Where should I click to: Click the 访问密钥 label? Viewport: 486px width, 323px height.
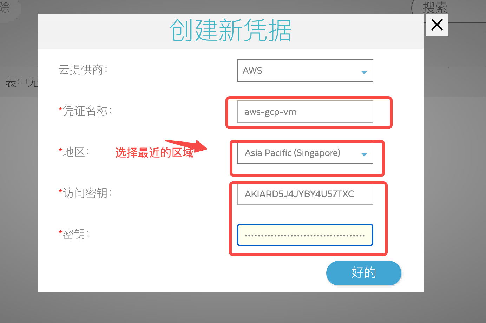[x=85, y=193]
